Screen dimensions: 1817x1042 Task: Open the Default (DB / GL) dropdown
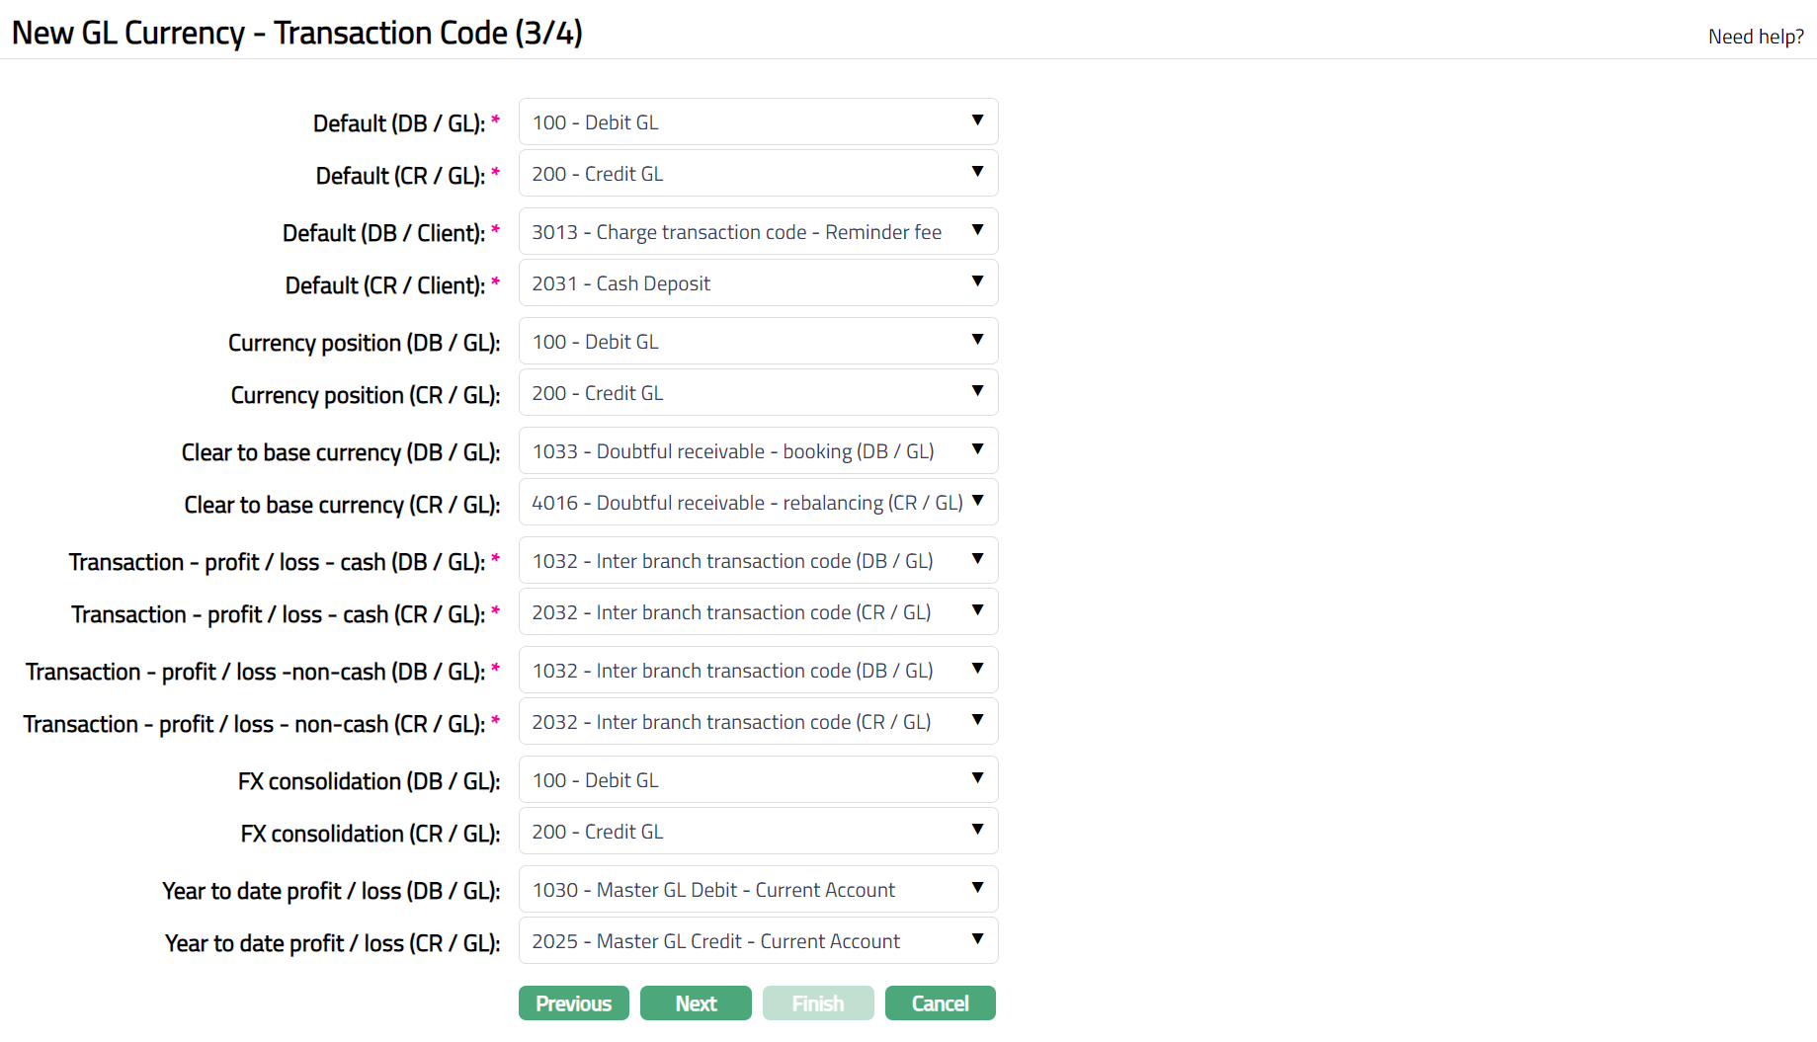[758, 122]
